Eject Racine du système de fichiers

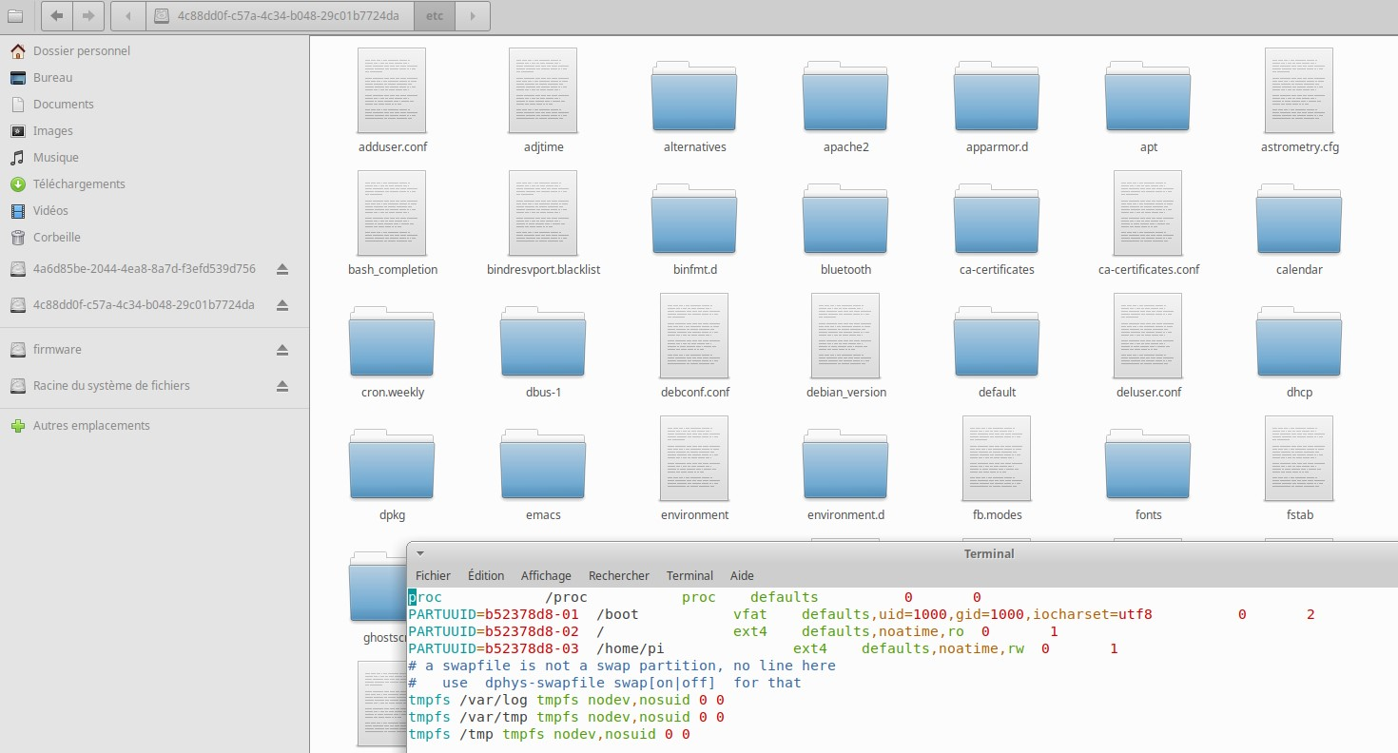[282, 385]
